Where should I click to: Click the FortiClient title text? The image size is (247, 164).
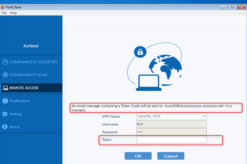point(14,7)
